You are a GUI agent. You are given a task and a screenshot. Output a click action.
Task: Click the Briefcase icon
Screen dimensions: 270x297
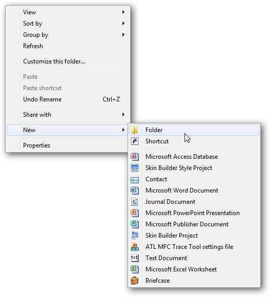pos(135,281)
